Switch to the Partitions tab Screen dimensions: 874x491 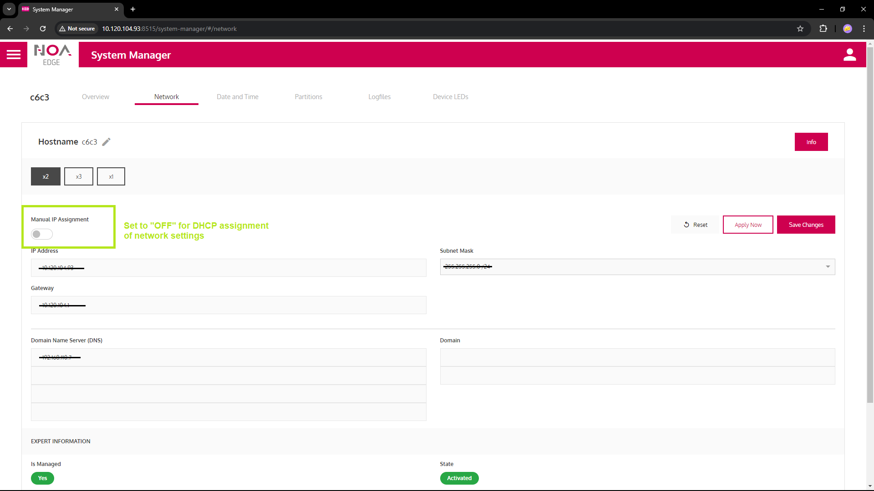click(x=308, y=97)
